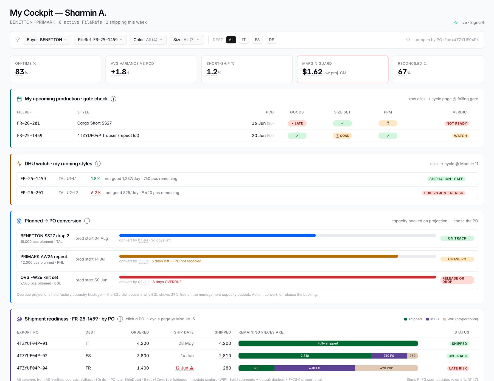494x381 pixels.
Task: Open the Color All (4) dropdown
Action: [x=148, y=40]
